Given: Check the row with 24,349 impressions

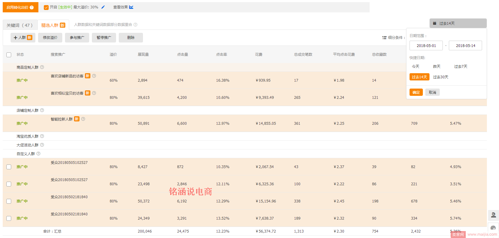Looking at the screenshot, I should pyautogui.click(x=9, y=218).
